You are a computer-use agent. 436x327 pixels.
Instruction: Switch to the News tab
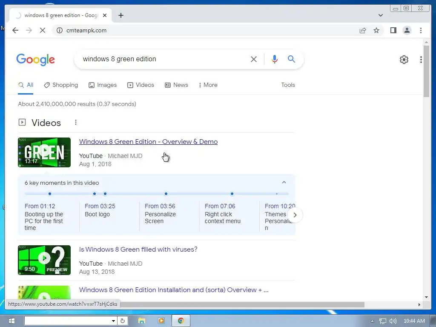177,85
